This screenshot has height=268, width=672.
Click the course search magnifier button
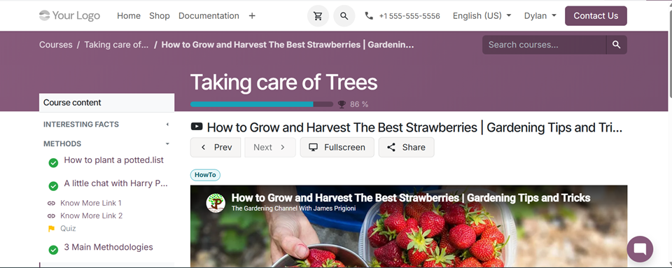point(616,45)
